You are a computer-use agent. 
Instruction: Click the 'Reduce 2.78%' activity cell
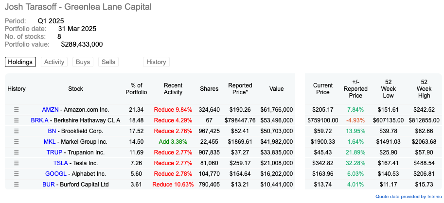173,174
